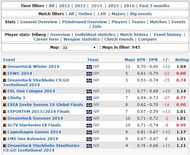Filter stats by year 2016
This screenshot has height=155, width=190.
129,6
